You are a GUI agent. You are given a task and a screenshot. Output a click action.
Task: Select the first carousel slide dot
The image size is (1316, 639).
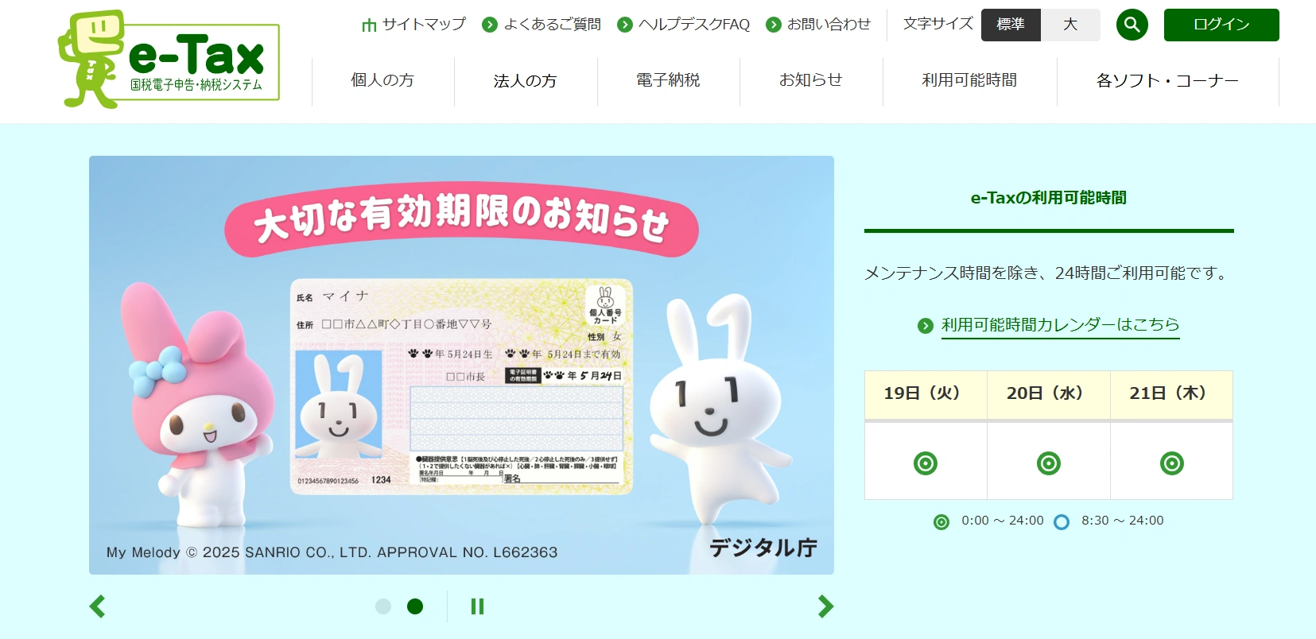point(383,606)
